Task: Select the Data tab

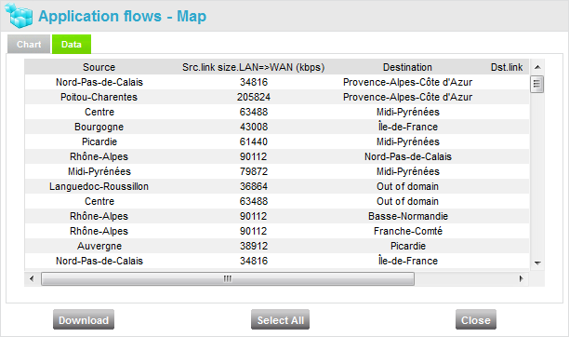Action: tap(72, 44)
